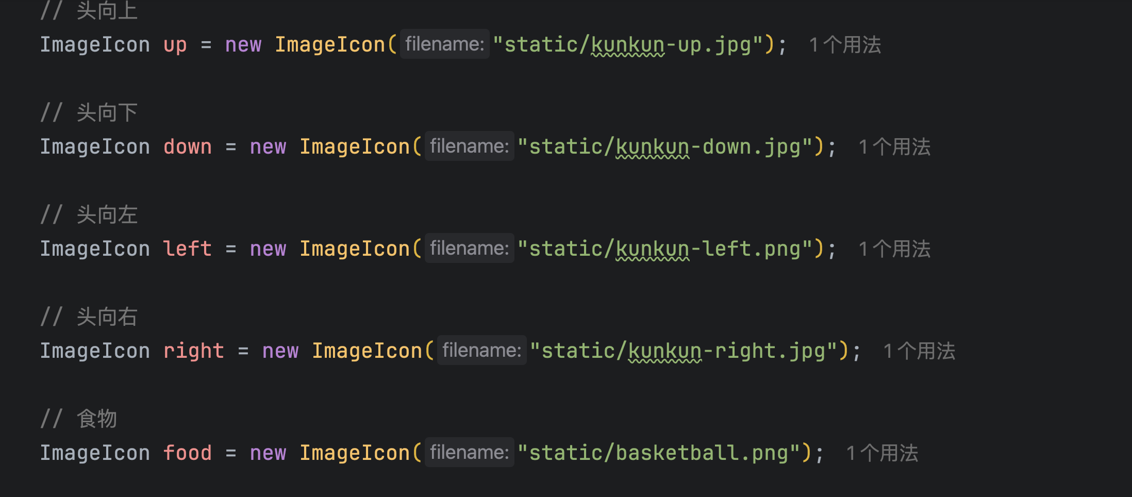Click the filename hint on the down line
This screenshot has width=1132, height=497.
[469, 146]
